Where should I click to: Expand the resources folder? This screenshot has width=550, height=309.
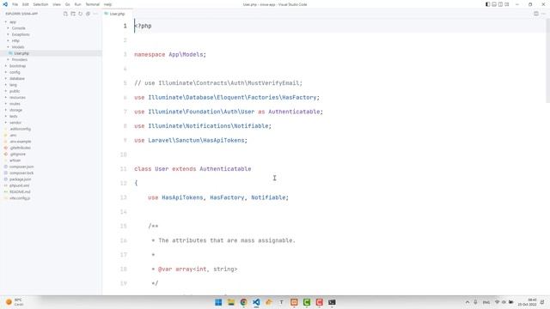pos(17,97)
